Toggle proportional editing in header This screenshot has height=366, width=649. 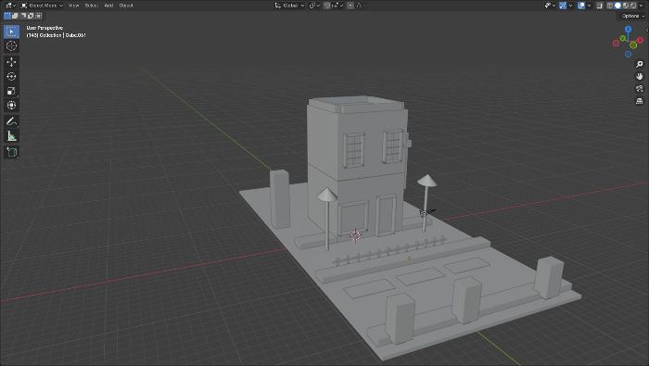pyautogui.click(x=350, y=6)
